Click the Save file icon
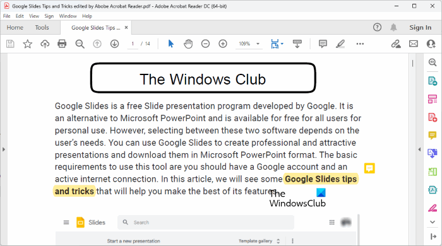 [x=10, y=44]
